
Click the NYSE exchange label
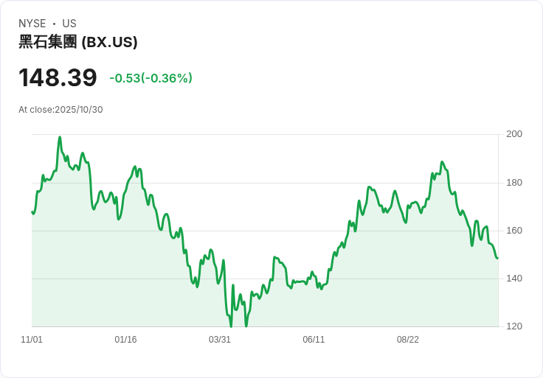(x=32, y=24)
